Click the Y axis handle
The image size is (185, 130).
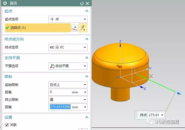click(x=147, y=69)
